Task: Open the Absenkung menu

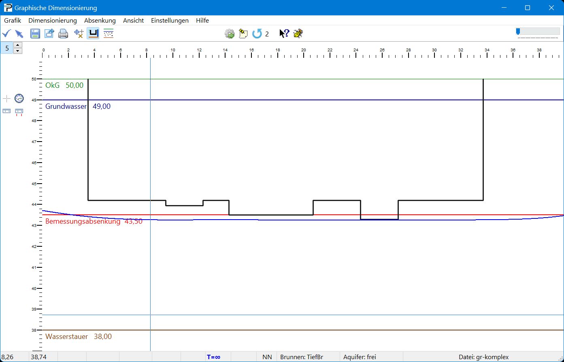Action: pos(100,20)
